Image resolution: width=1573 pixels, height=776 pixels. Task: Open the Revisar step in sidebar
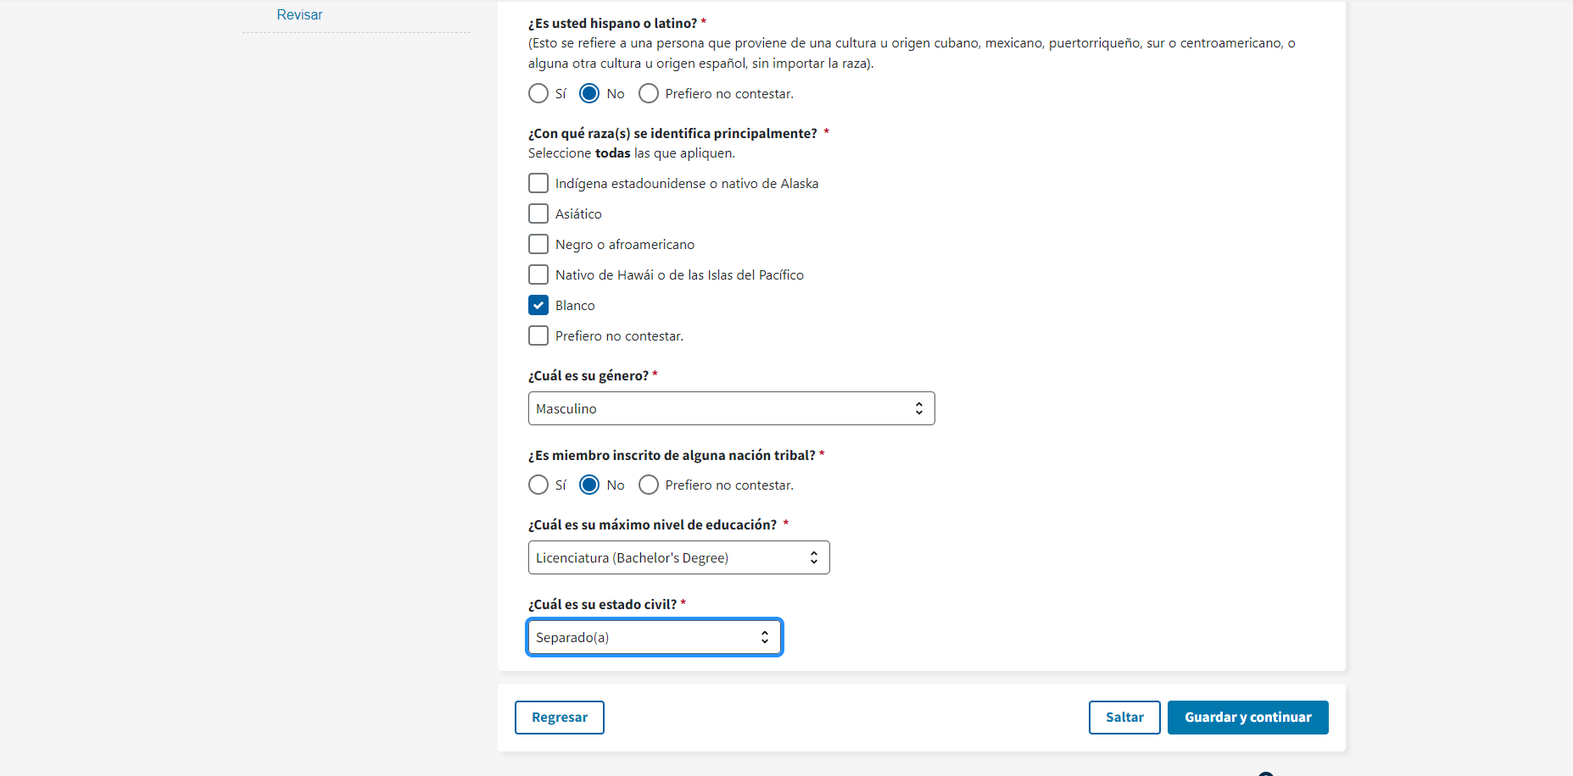[299, 15]
